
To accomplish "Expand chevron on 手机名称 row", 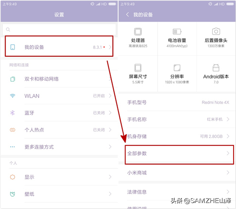I will pyautogui.click(x=228, y=119).
